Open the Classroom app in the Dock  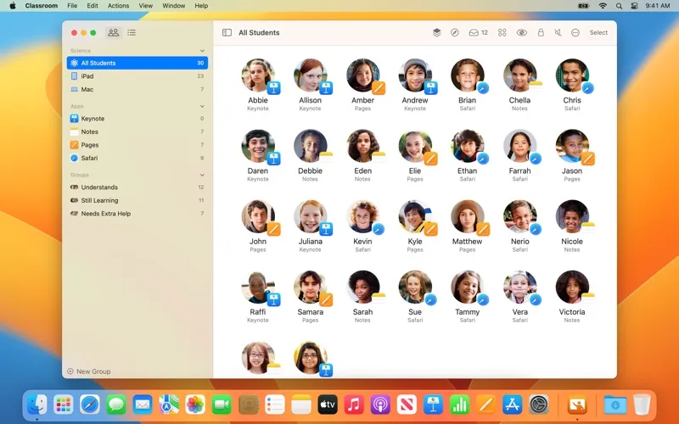tap(577, 405)
